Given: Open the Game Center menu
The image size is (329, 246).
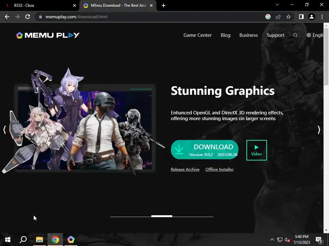Looking at the screenshot, I should (x=198, y=35).
